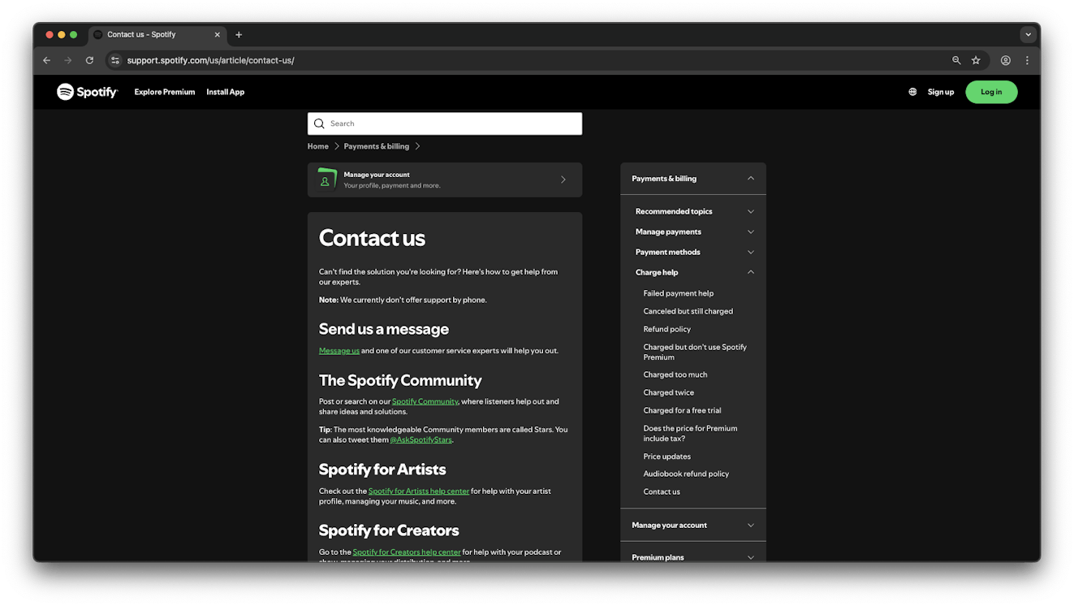Open the language globe icon
This screenshot has height=606, width=1074.
912,92
